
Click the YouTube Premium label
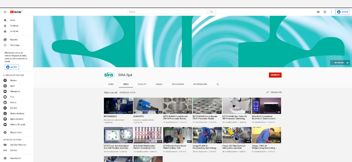18,145
